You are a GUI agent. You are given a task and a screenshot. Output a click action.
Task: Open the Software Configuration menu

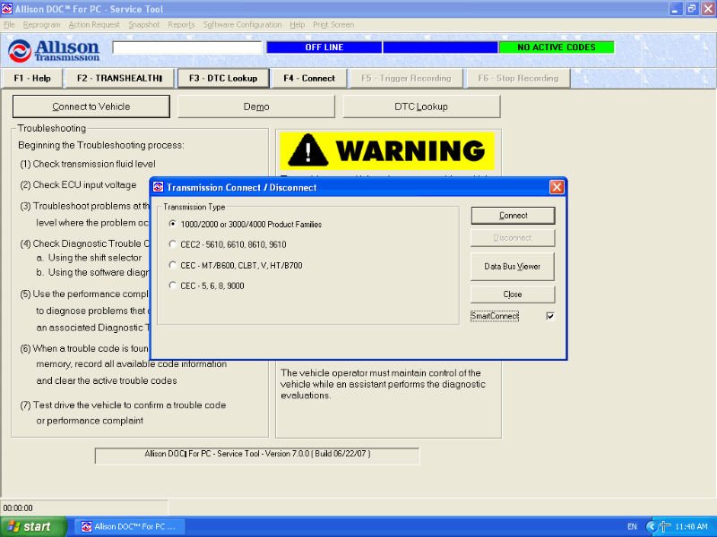(x=242, y=25)
